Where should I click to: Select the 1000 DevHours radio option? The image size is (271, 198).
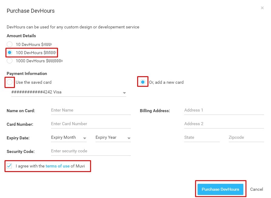pyautogui.click(x=9, y=60)
